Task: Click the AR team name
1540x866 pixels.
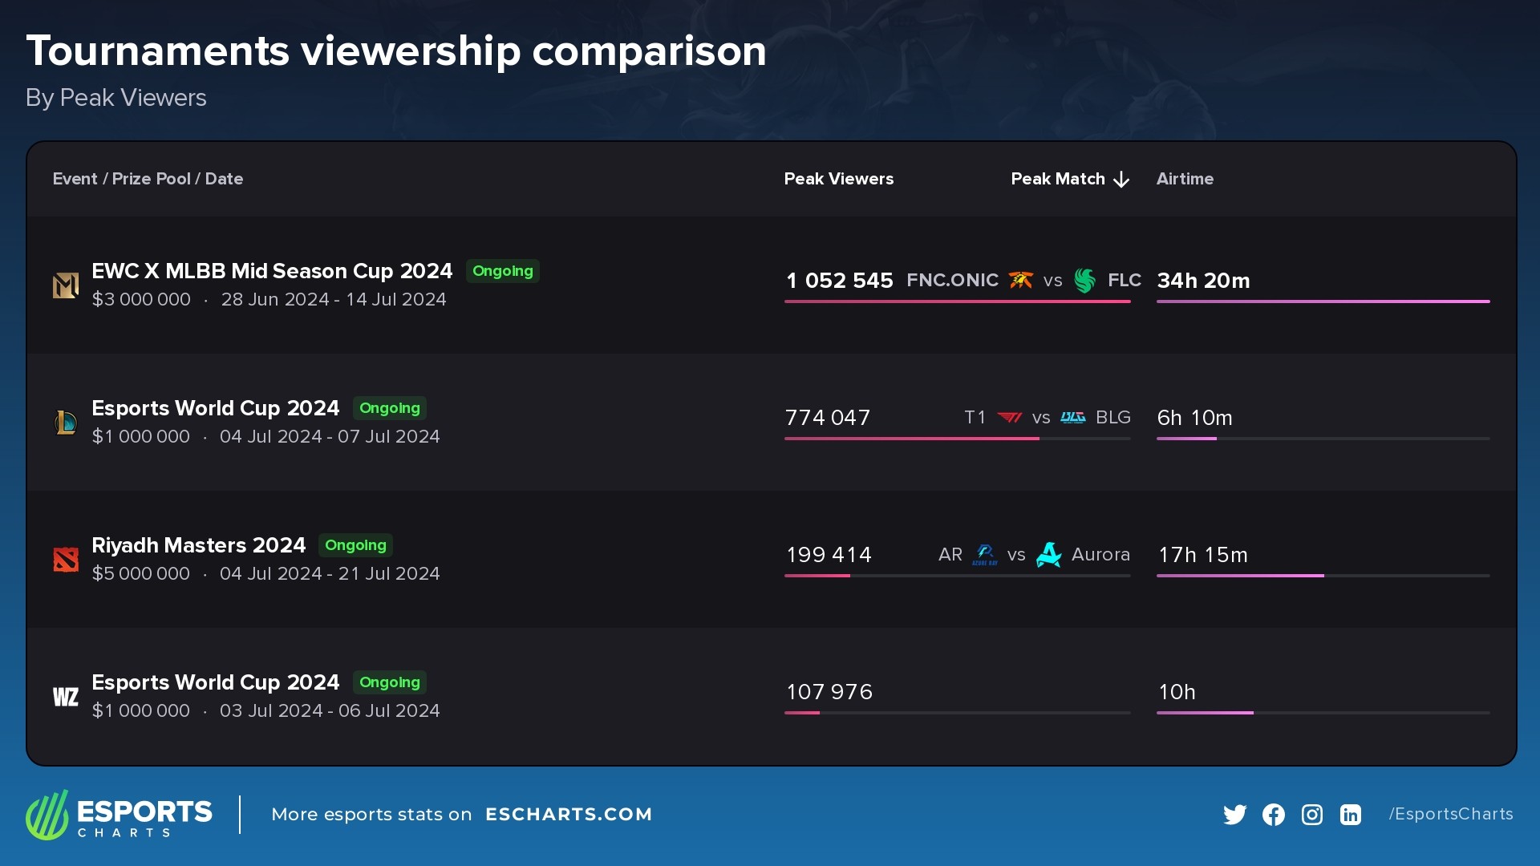Action: point(950,554)
